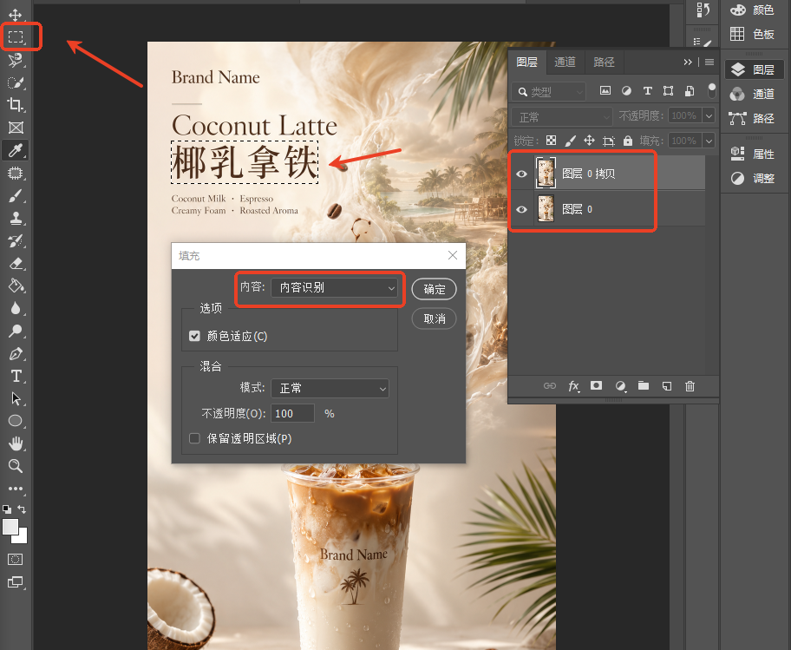
Task: Enable the 保留透明区域(P) checkbox
Action: point(194,438)
